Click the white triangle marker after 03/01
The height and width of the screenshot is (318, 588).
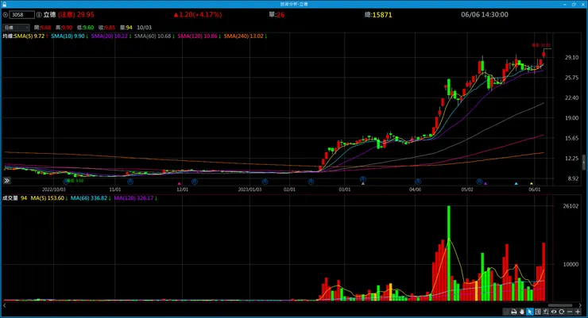362,184
